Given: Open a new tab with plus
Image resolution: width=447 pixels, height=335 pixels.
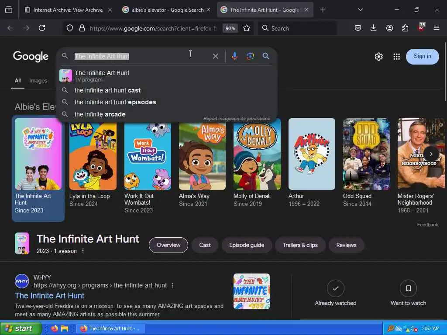Looking at the screenshot, I should tap(323, 10).
